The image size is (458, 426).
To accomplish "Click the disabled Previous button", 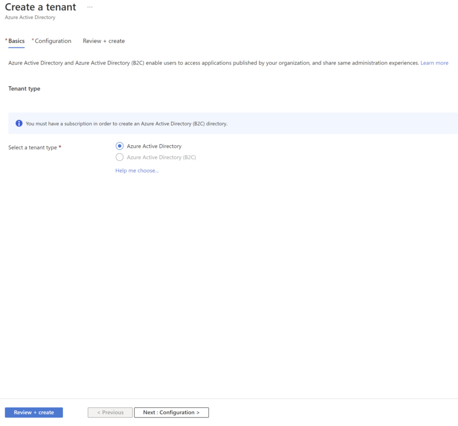I will pos(110,412).
